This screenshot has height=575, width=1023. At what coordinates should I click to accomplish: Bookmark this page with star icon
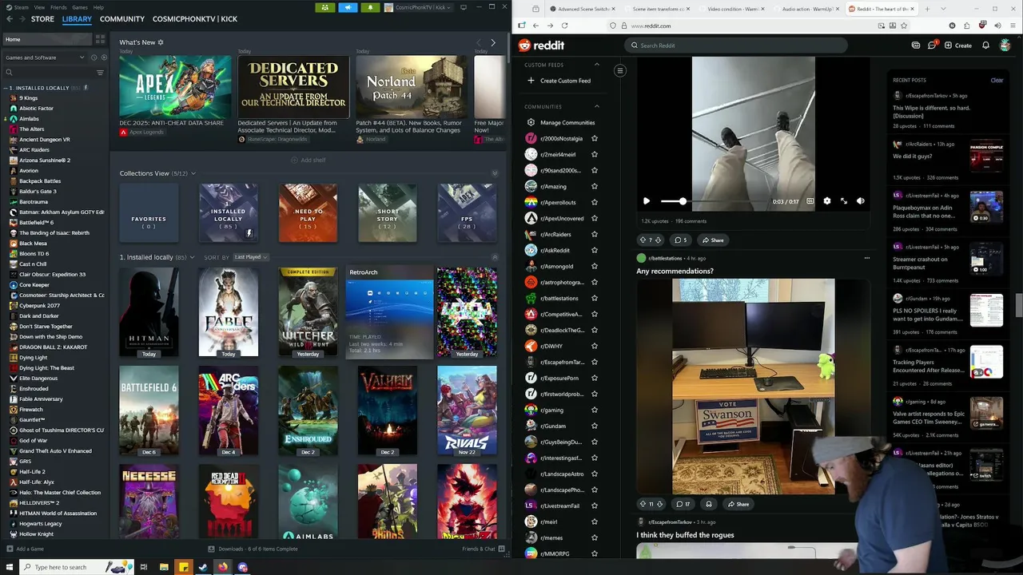coord(905,26)
